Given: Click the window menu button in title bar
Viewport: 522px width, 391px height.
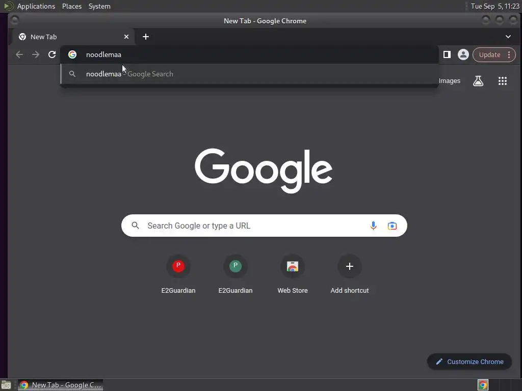Looking at the screenshot, I should [14, 20].
